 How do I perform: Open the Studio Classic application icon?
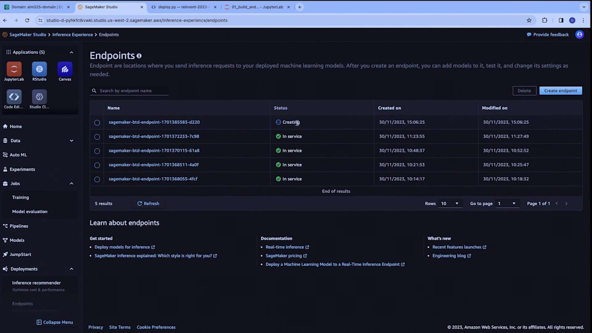click(x=39, y=97)
